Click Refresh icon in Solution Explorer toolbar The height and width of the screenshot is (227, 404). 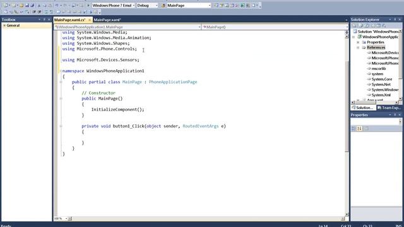366,26
